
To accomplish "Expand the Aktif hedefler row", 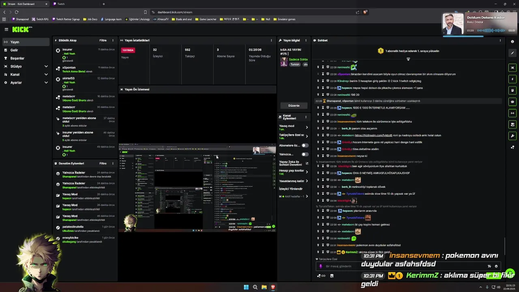I will click(294, 196).
